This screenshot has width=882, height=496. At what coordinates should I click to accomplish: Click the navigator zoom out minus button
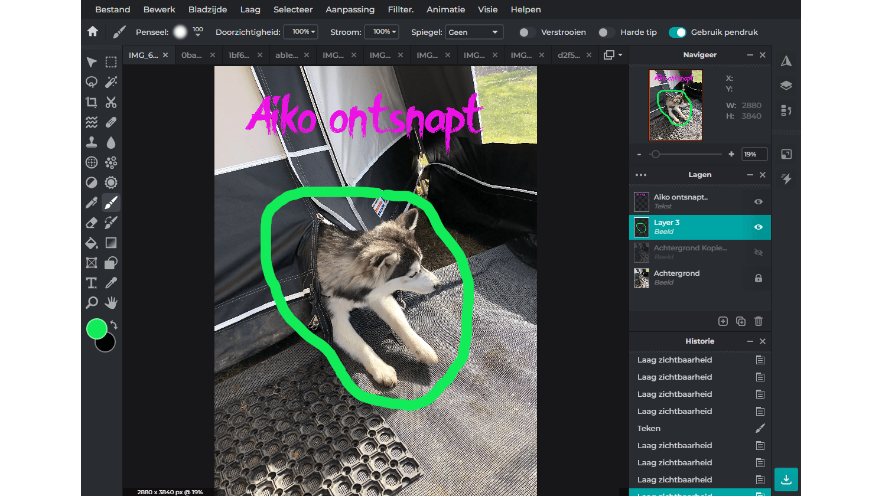[x=639, y=154]
